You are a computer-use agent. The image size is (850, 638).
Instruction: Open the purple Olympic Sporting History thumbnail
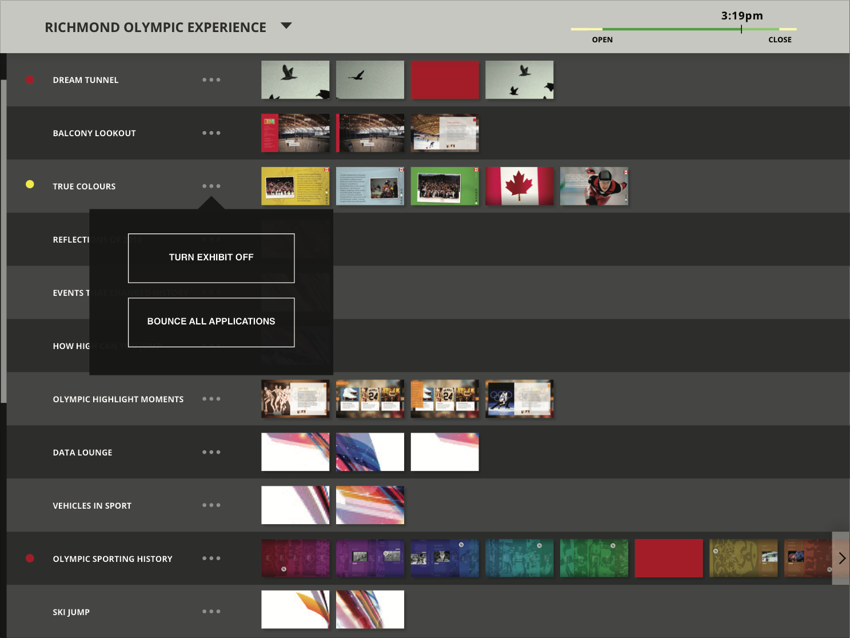[x=370, y=558]
